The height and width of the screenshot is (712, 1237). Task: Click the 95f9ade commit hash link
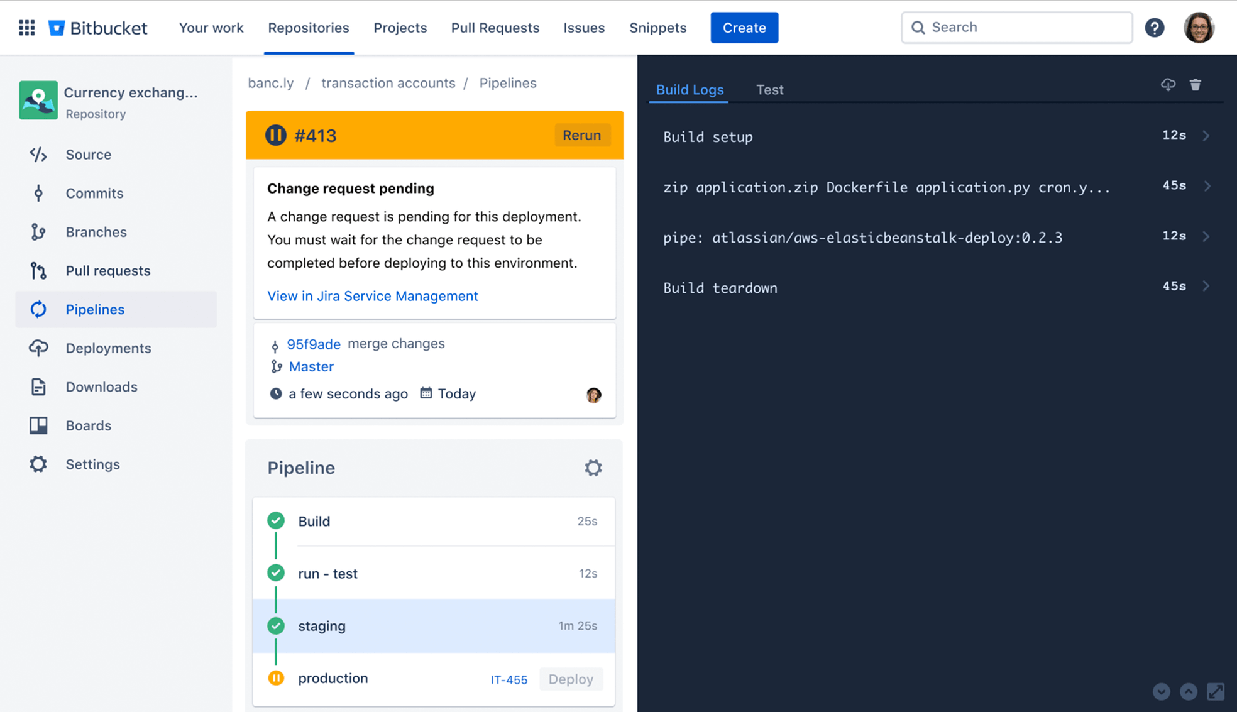[x=314, y=343]
